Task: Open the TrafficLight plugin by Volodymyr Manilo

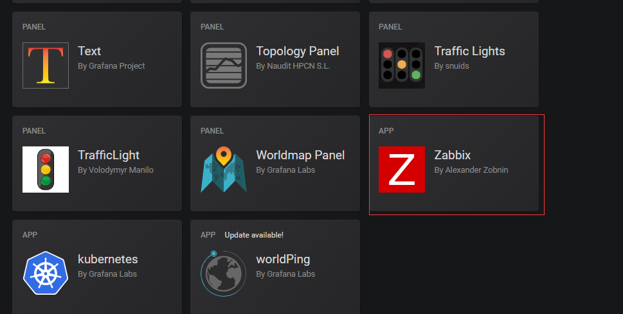Action: point(109,155)
